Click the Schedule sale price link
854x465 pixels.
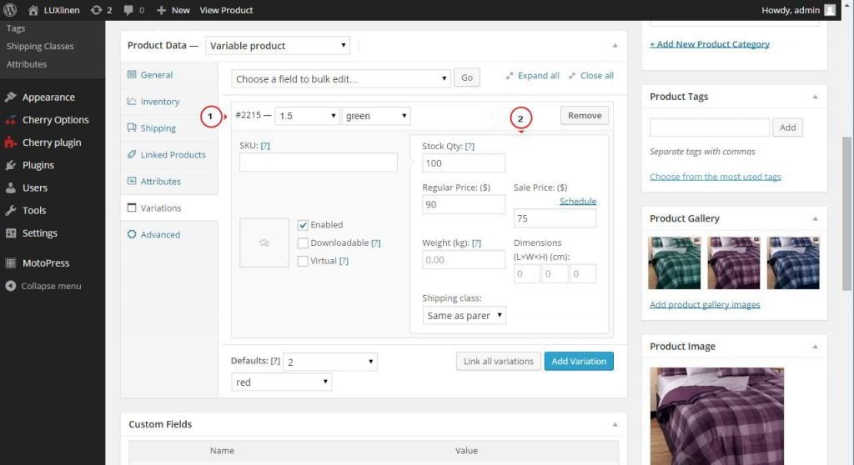point(577,202)
